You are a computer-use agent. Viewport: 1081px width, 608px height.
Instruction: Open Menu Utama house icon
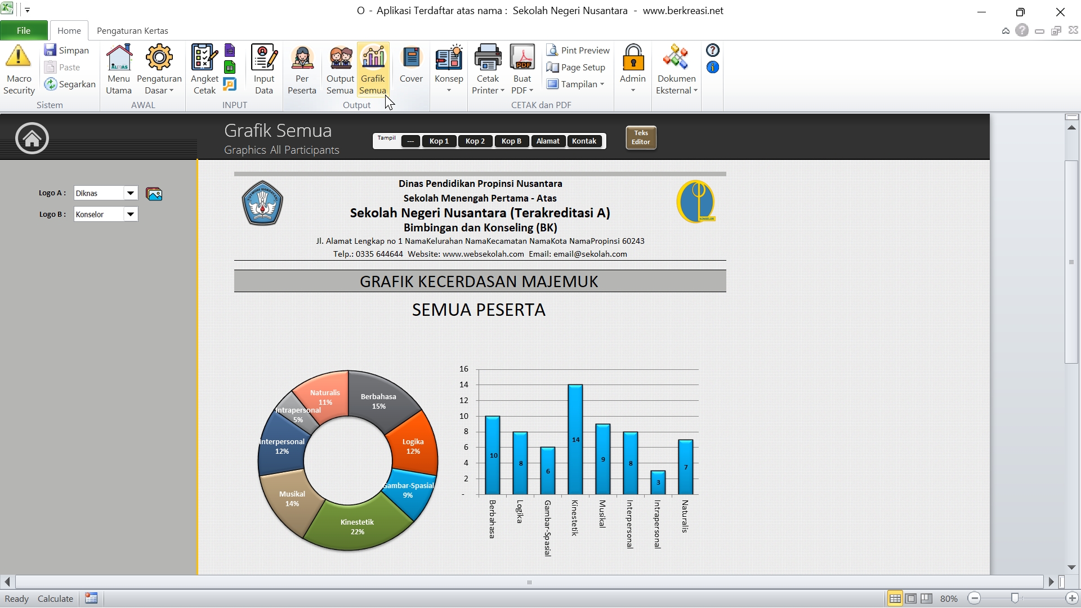tap(119, 57)
